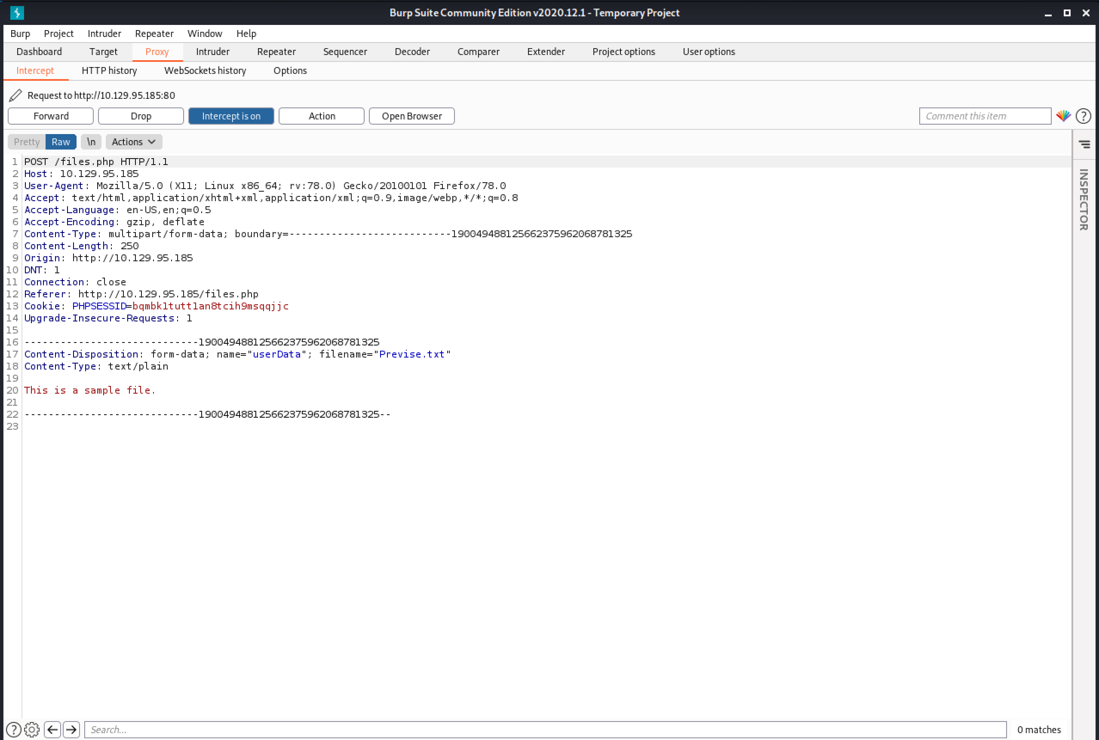This screenshot has width=1099, height=740.
Task: Open the User options tab
Action: pyautogui.click(x=709, y=52)
